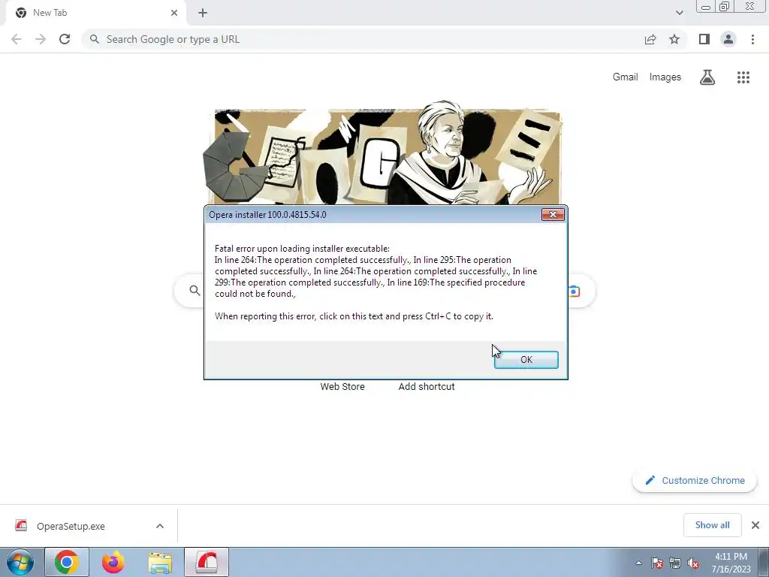This screenshot has height=577, width=769.
Task: Open Action Center flag icon
Action: pos(657,563)
